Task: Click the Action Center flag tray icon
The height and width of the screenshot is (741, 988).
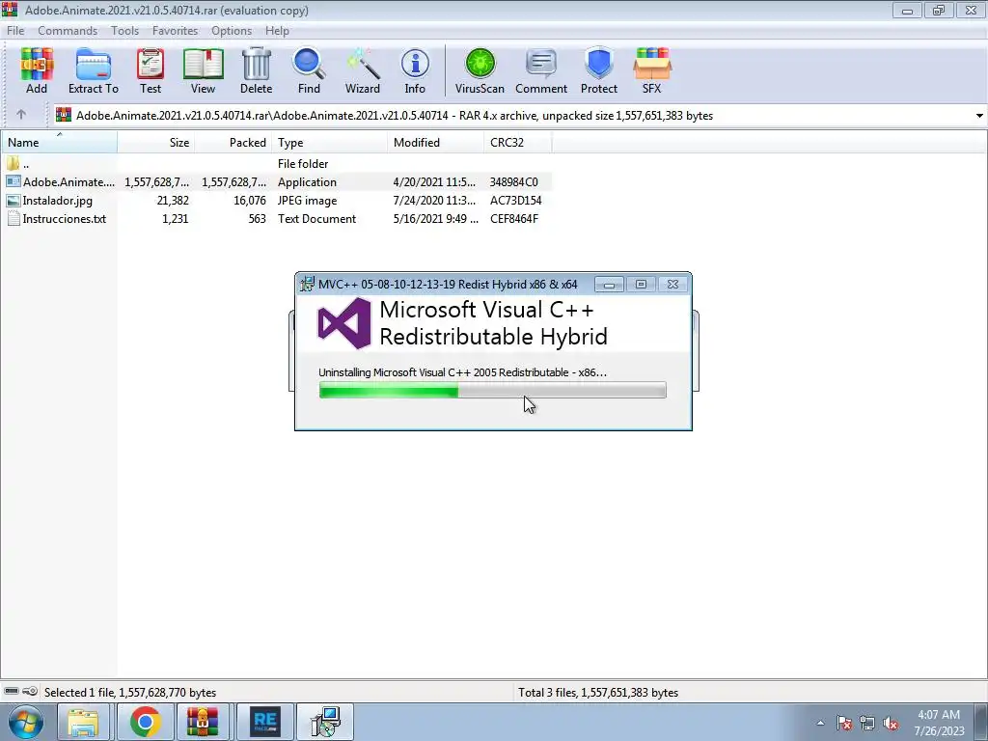Action: coord(844,723)
